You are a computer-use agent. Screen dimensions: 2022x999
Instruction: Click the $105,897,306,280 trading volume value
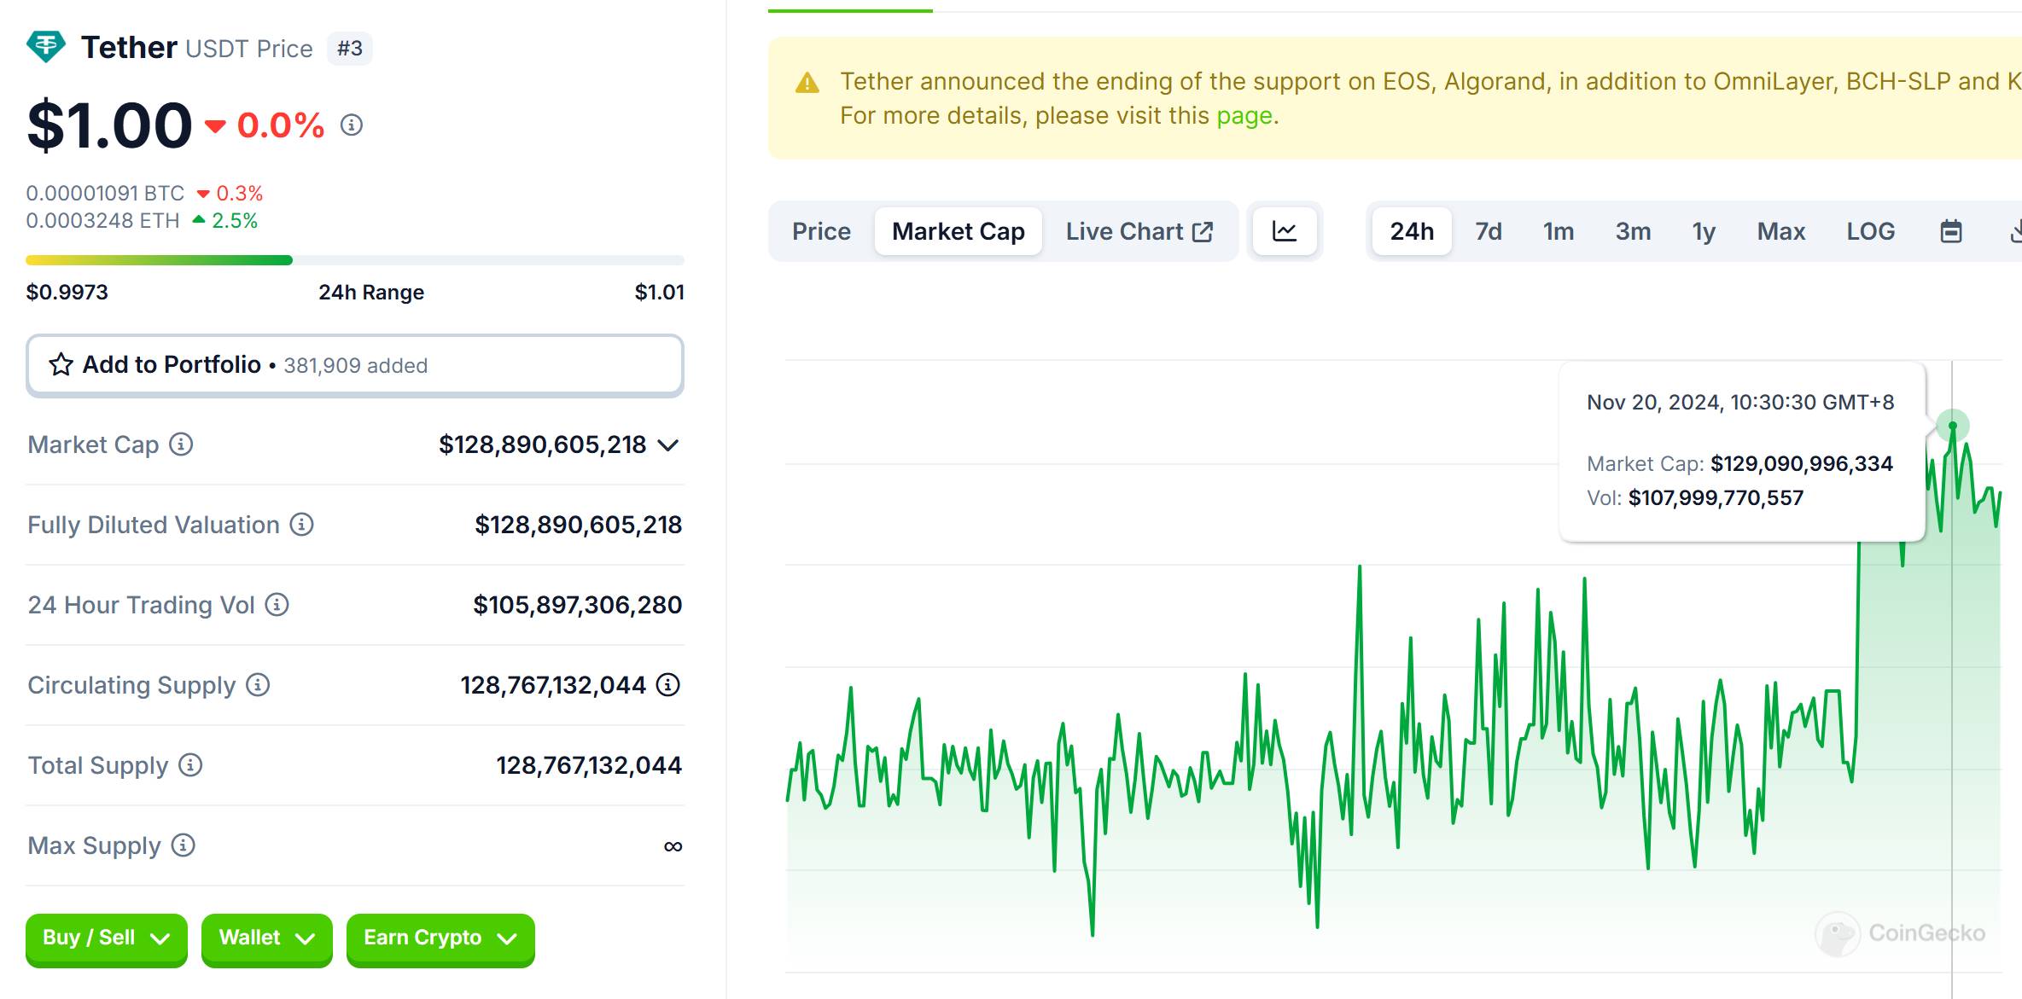(x=578, y=605)
